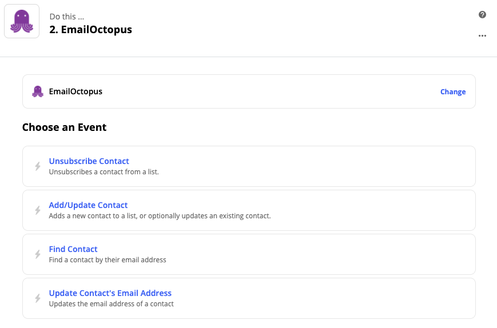Click lightning icon beside Find Contact
Screen dimensions: 497x328
click(x=38, y=254)
